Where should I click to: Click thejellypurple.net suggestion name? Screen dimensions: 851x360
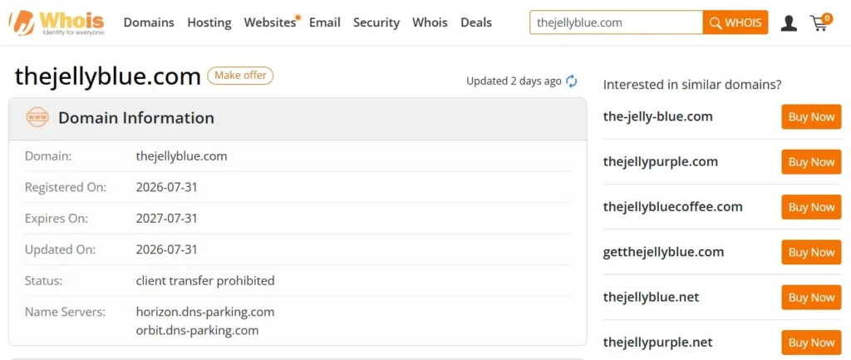tap(658, 342)
